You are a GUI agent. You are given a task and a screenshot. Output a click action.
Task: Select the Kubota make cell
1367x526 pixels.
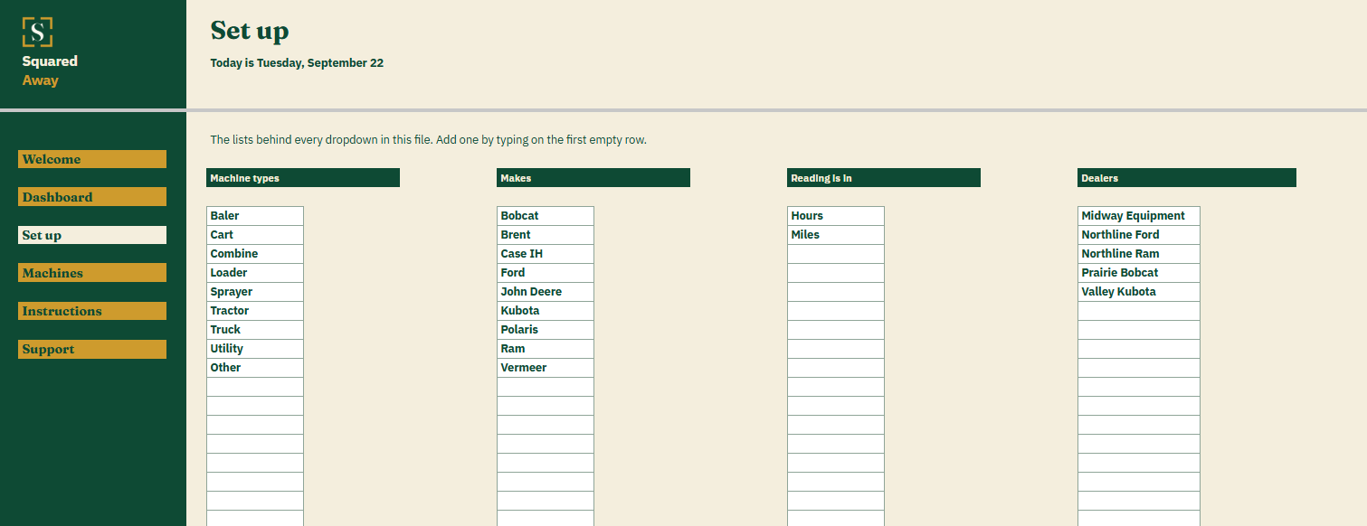point(546,311)
